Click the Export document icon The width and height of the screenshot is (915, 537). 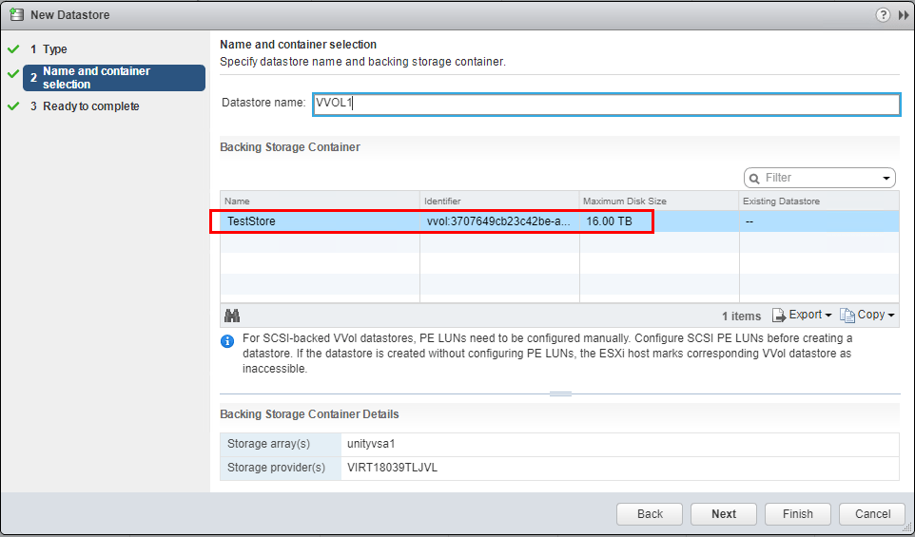coord(779,316)
